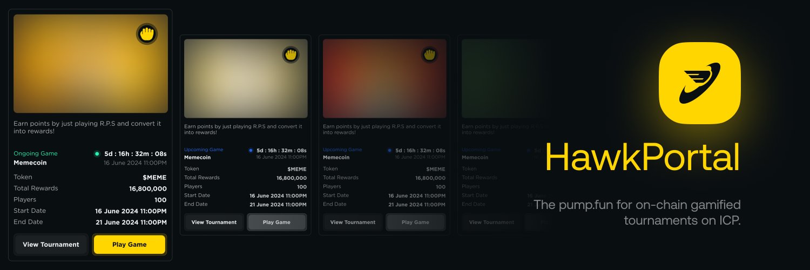Screen dimensions: 810x270
Task: Click '$MEME' token value on the beige-image card
Action: (x=297, y=169)
